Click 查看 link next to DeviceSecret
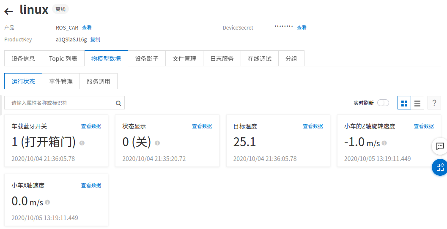This screenshot has height=229, width=447. click(x=302, y=27)
